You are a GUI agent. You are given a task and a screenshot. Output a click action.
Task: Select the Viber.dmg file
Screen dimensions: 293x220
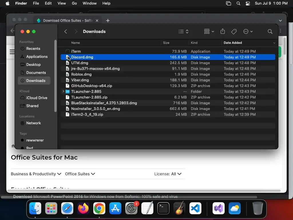click(x=168, y=80)
